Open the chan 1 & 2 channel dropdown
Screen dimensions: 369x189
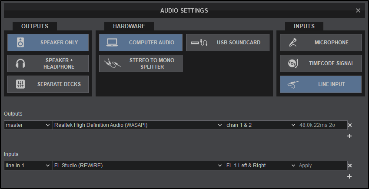click(x=260, y=125)
